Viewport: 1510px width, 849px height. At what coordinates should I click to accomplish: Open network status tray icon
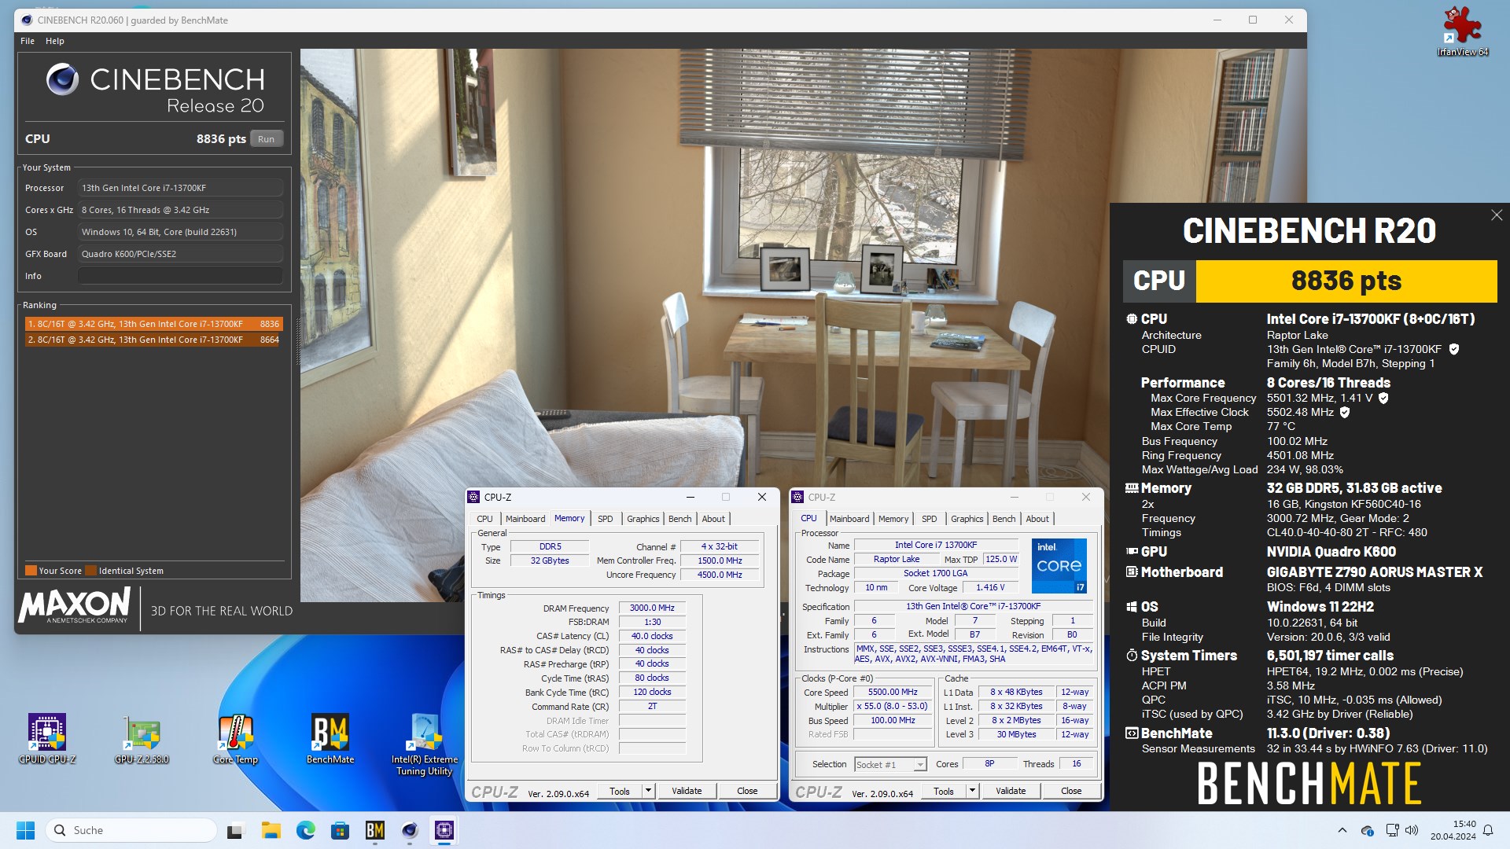(x=1391, y=830)
